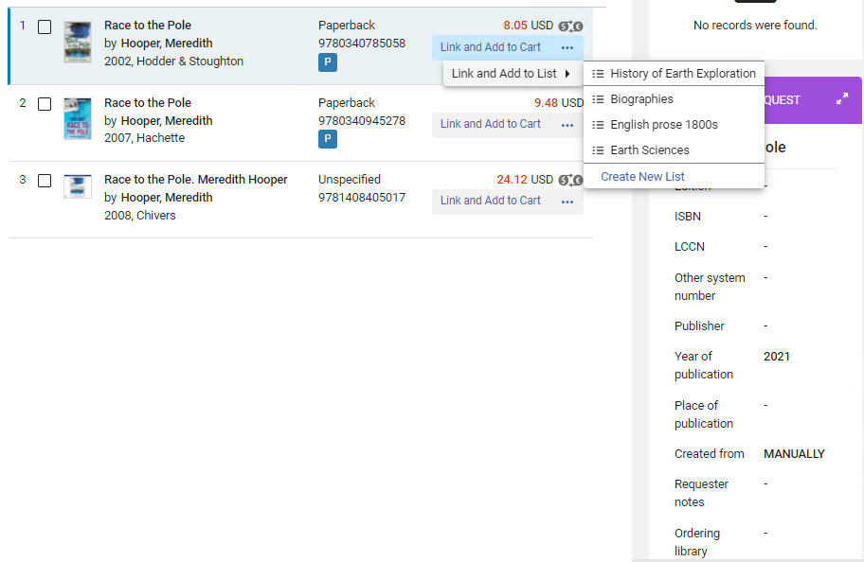Click the currency conversion icon beside 8.05 USD

tap(570, 26)
